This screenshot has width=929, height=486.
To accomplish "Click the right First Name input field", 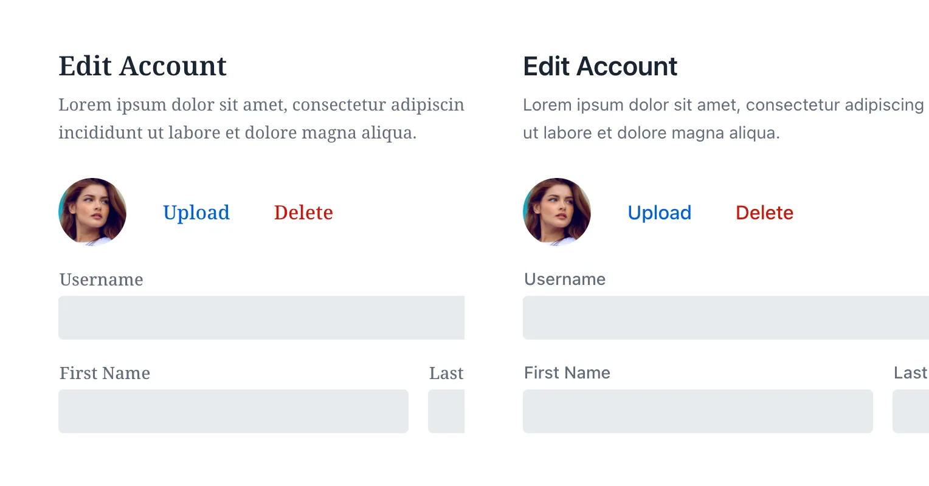I will click(x=697, y=411).
